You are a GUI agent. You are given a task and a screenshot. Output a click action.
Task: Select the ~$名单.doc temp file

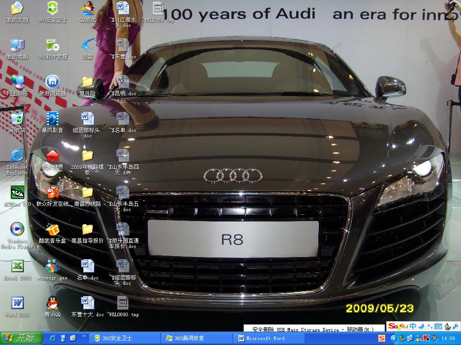tap(122, 122)
